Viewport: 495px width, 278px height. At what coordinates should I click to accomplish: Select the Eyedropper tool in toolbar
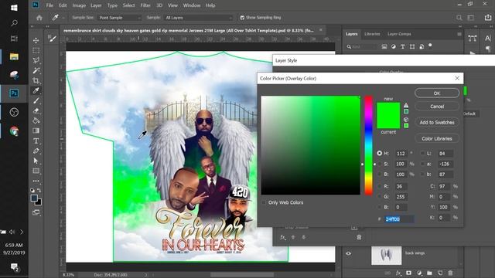coord(36,90)
